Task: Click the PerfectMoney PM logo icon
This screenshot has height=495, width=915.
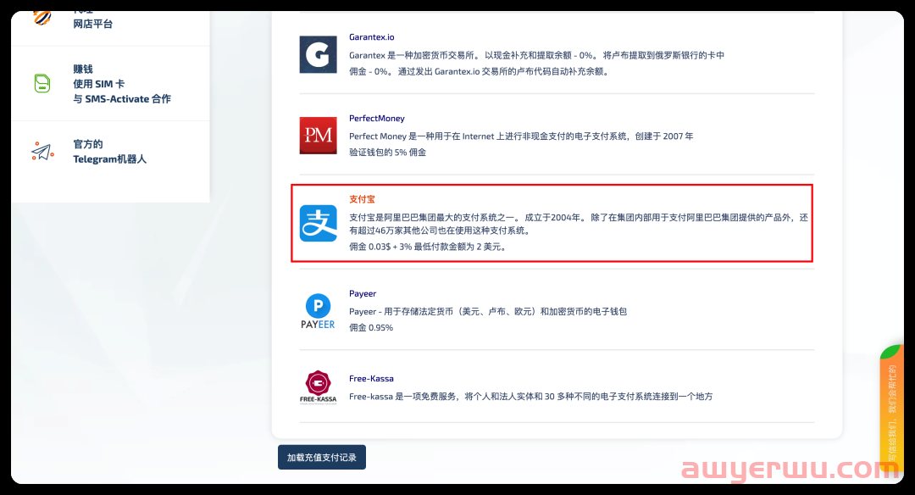Action: tap(318, 136)
